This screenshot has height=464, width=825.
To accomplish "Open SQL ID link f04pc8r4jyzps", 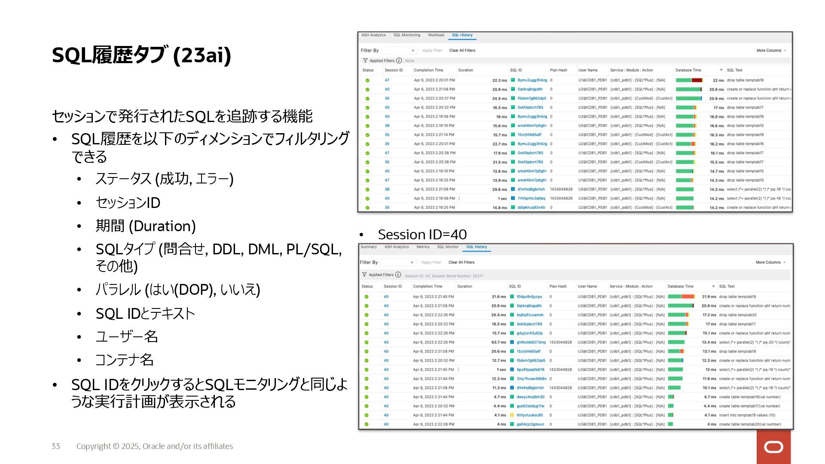I will (529, 297).
